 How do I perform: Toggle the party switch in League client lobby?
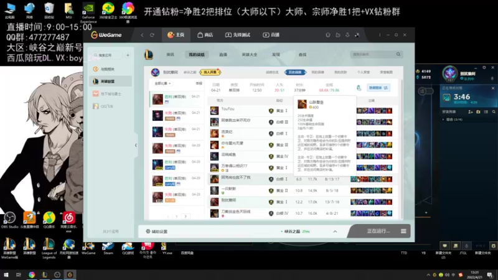[425, 91]
